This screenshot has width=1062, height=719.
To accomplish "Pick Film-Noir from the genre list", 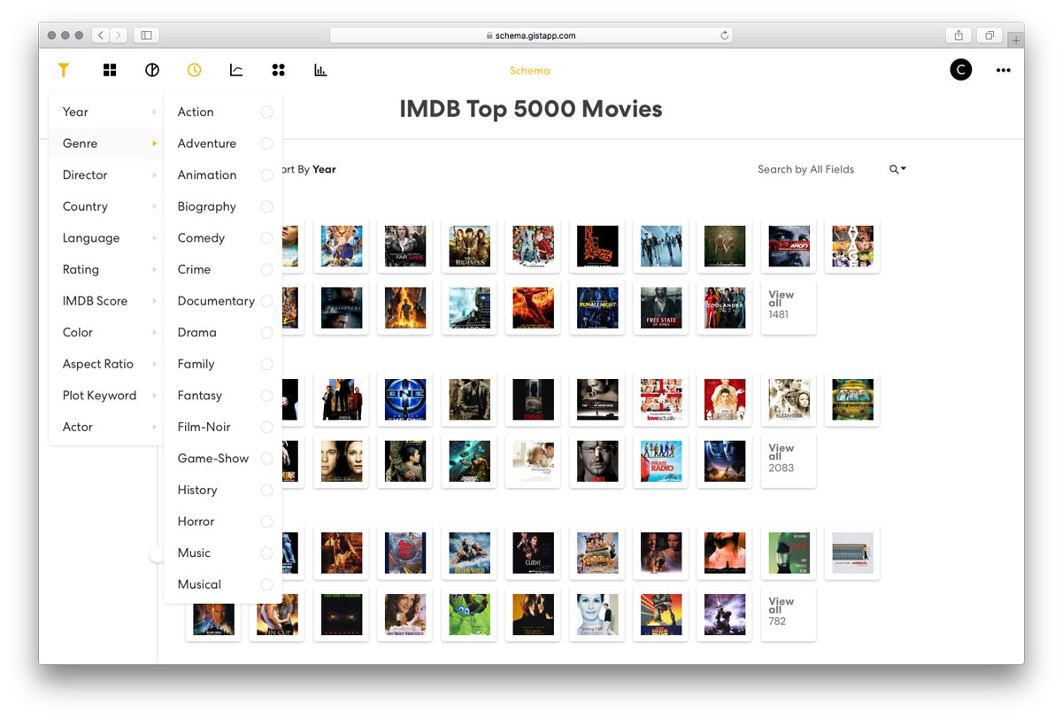I will tap(223, 427).
